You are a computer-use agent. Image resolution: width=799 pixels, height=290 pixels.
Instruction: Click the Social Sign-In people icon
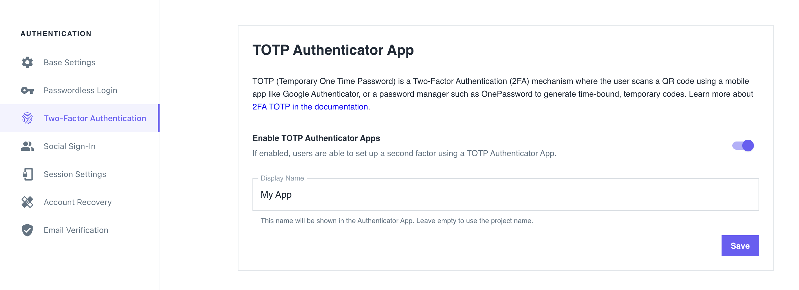27,146
